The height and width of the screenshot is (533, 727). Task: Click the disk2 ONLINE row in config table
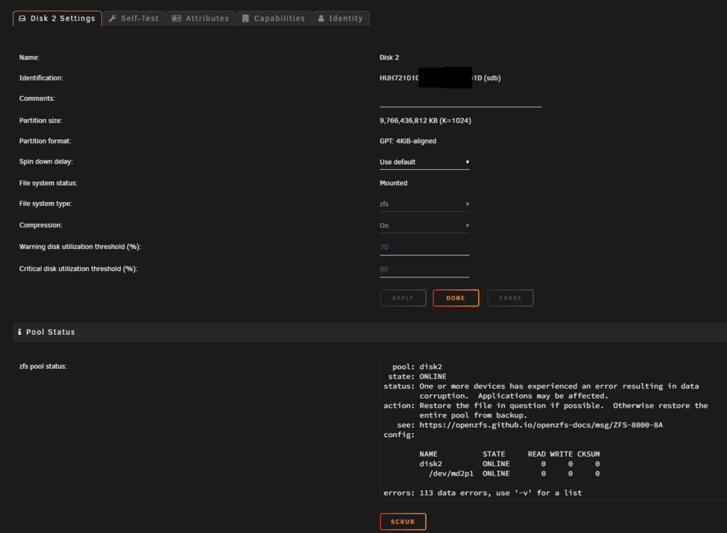tap(509, 464)
